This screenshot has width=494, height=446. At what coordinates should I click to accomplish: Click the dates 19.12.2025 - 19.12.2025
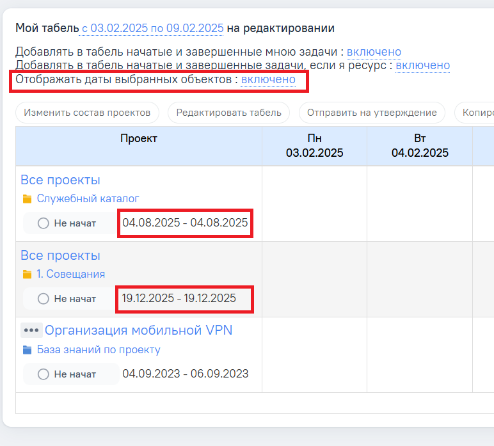(x=179, y=298)
